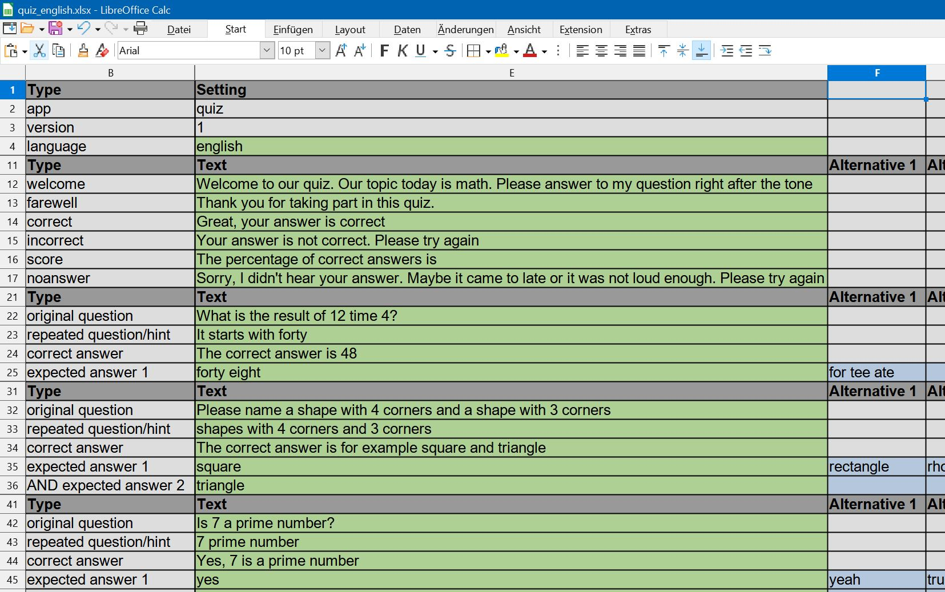Select the column F header
The image size is (945, 592).
876,73
